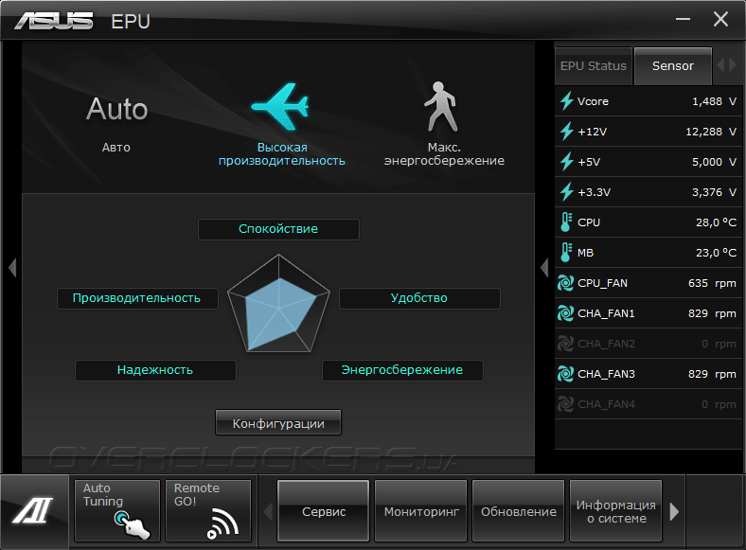
Task: Click the left tab scroll arrow beside the Sensor tab
Action: [720, 64]
